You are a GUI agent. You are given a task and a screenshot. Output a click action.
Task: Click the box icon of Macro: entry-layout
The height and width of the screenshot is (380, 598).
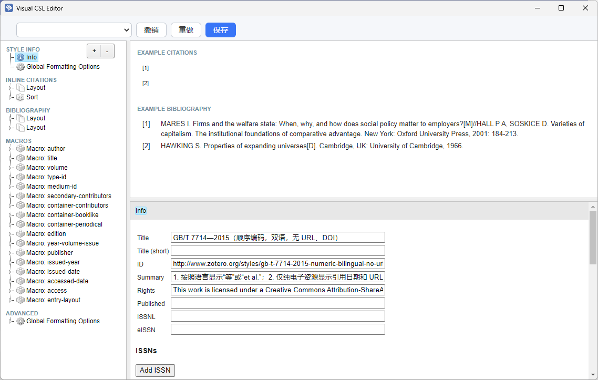click(x=20, y=300)
